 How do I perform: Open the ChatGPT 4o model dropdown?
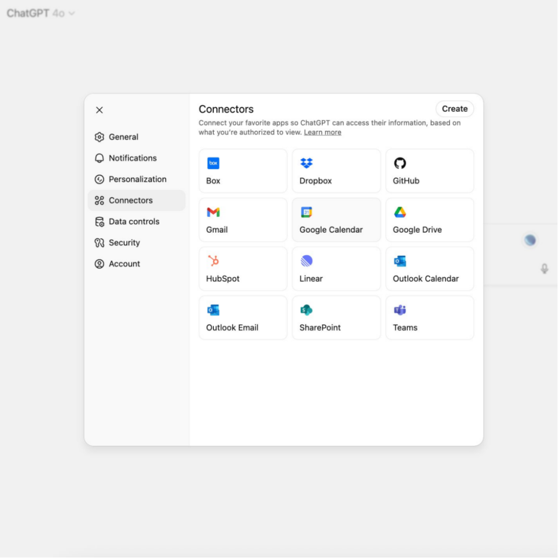tap(41, 13)
